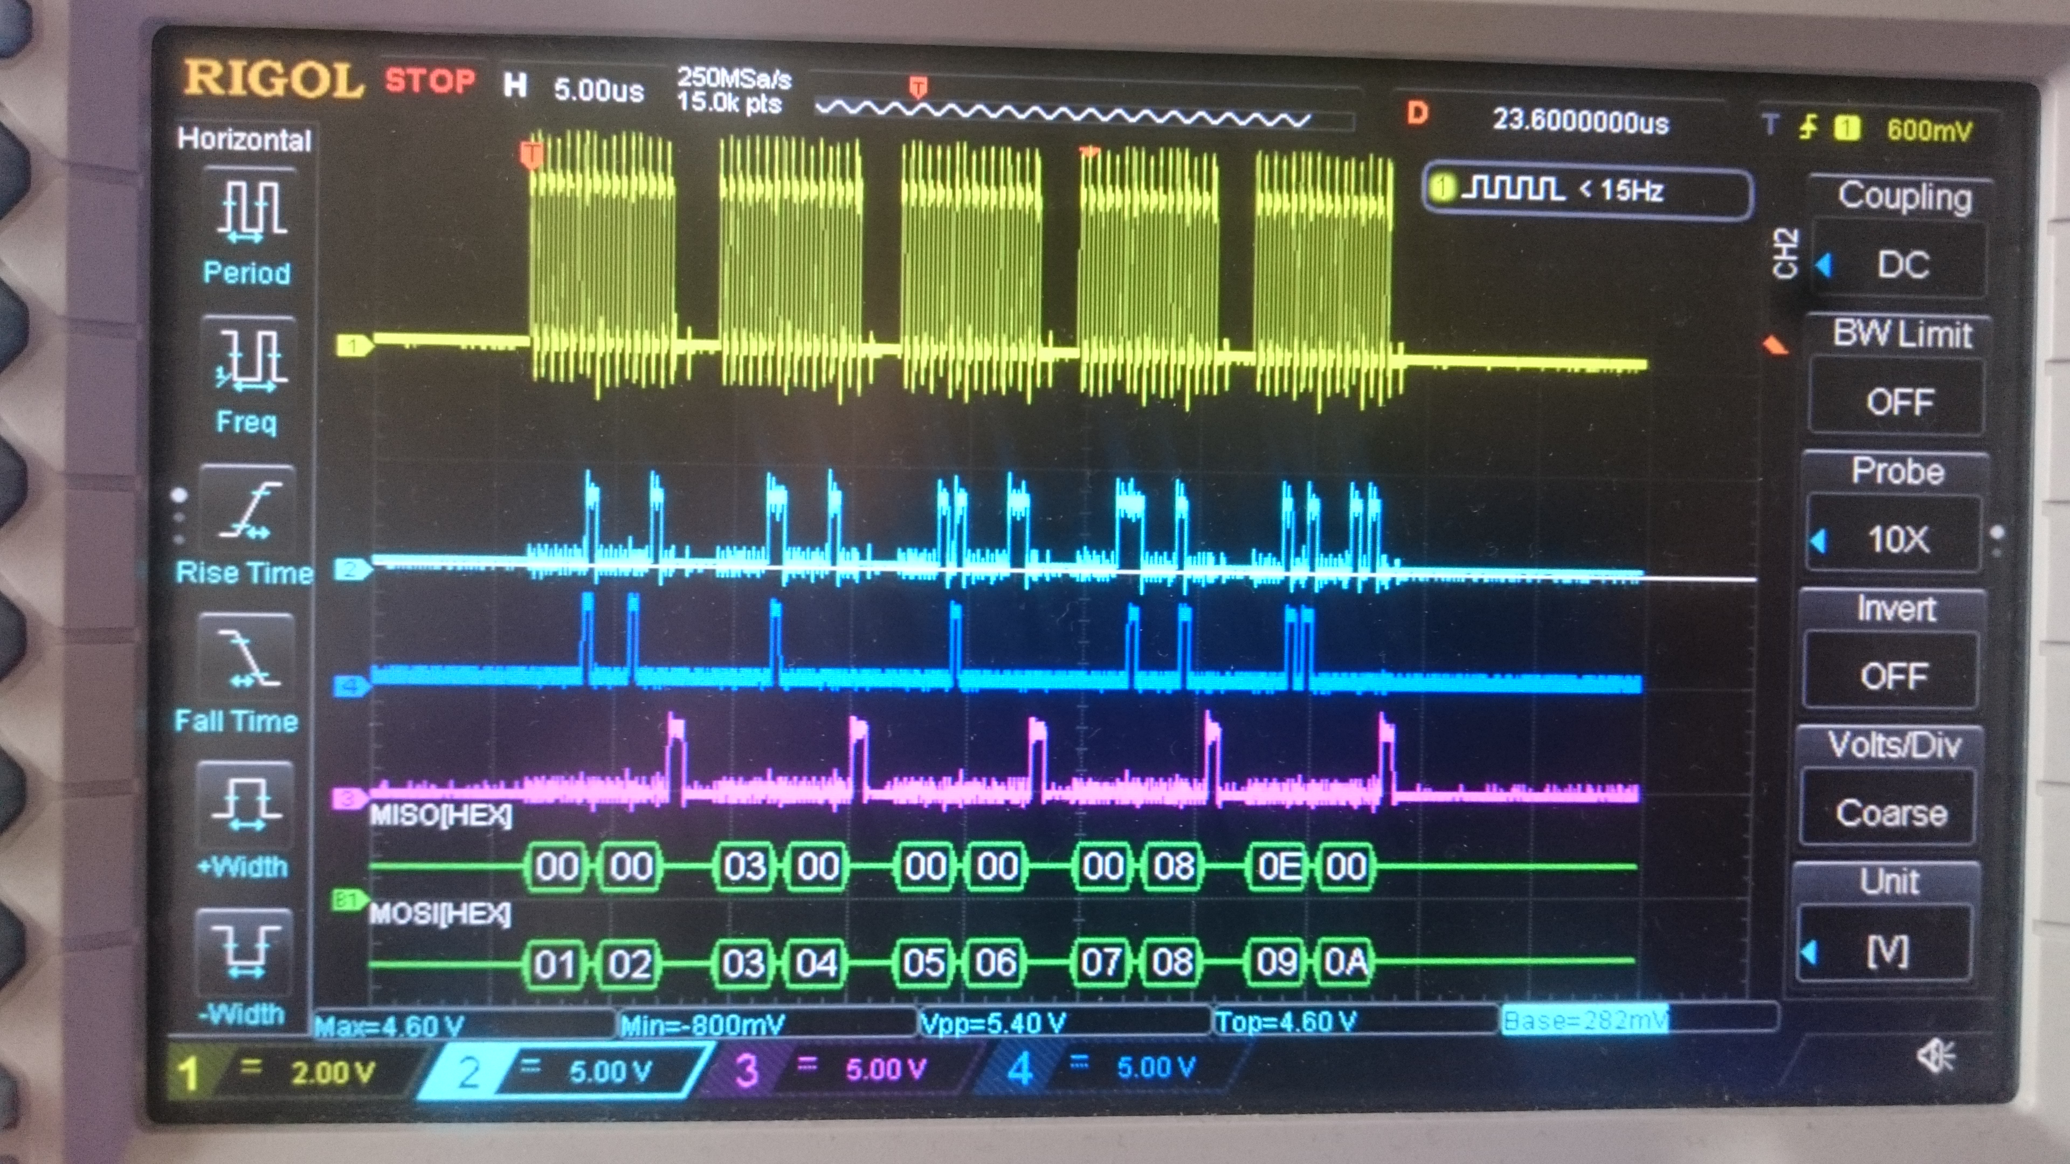This screenshot has width=2070, height=1164.
Task: Click MOSI decoded byte 09
Action: tap(1276, 961)
